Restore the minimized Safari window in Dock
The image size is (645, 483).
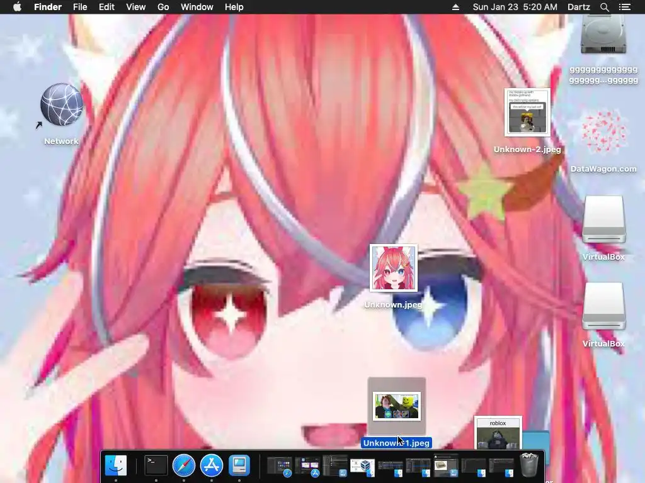tap(280, 467)
